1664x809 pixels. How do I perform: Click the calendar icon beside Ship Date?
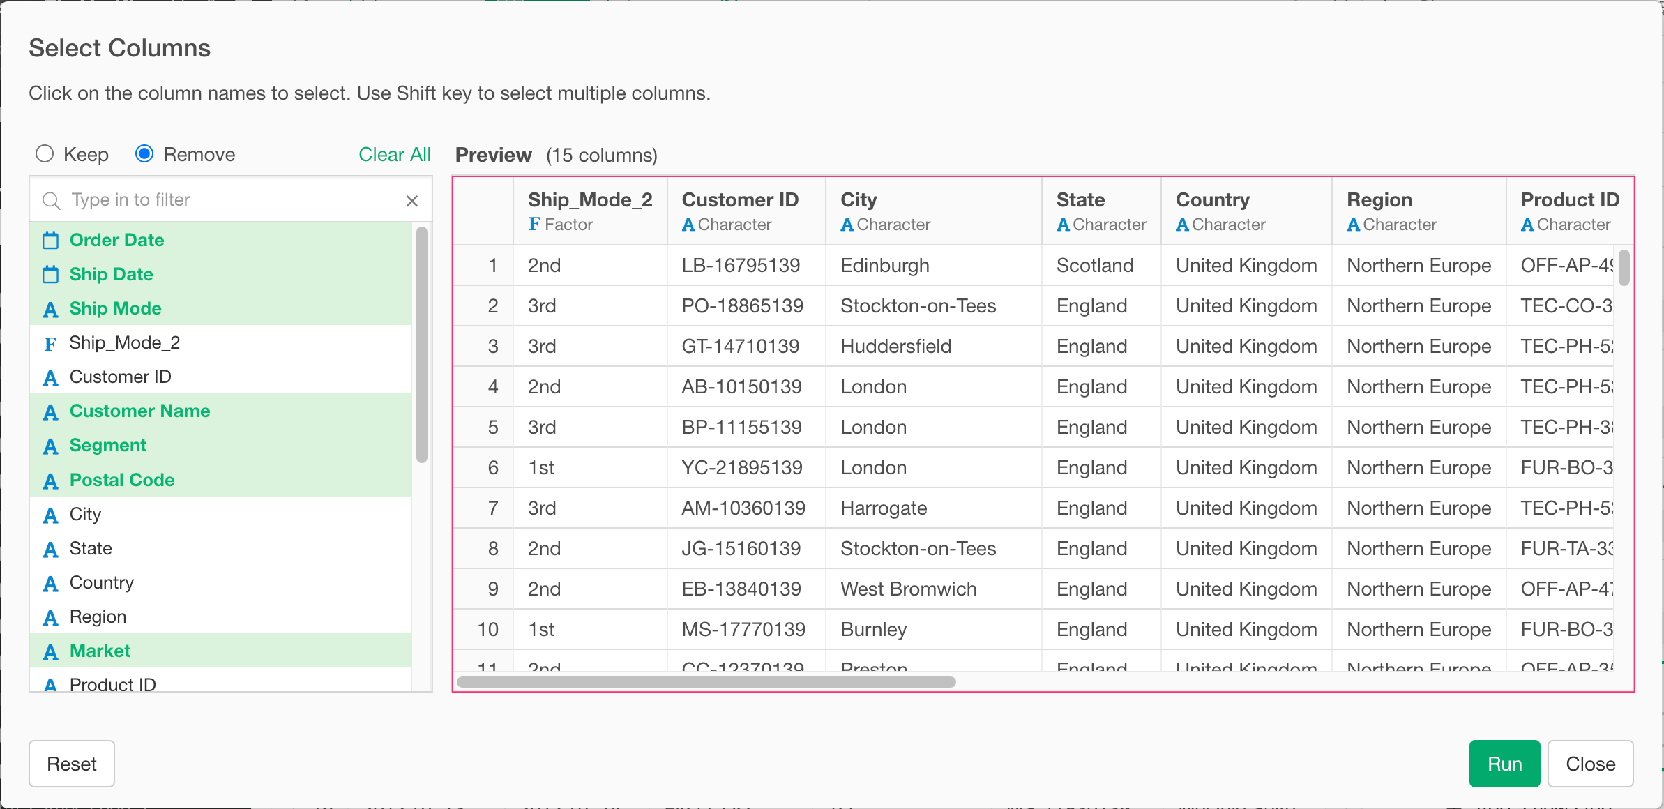click(x=50, y=275)
